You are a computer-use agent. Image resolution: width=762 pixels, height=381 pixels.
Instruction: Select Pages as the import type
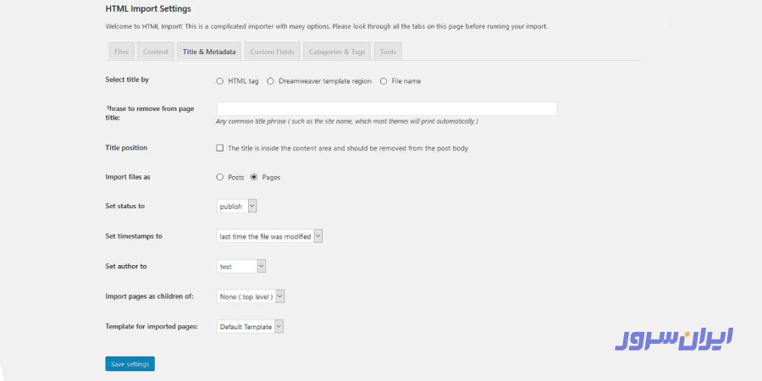tap(254, 178)
